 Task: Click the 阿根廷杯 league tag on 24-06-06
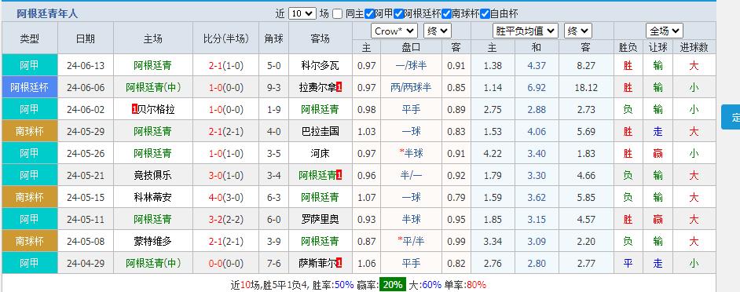(x=30, y=88)
